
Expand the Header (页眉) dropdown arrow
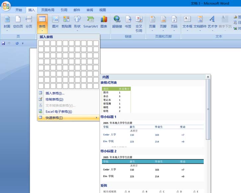[152, 31]
